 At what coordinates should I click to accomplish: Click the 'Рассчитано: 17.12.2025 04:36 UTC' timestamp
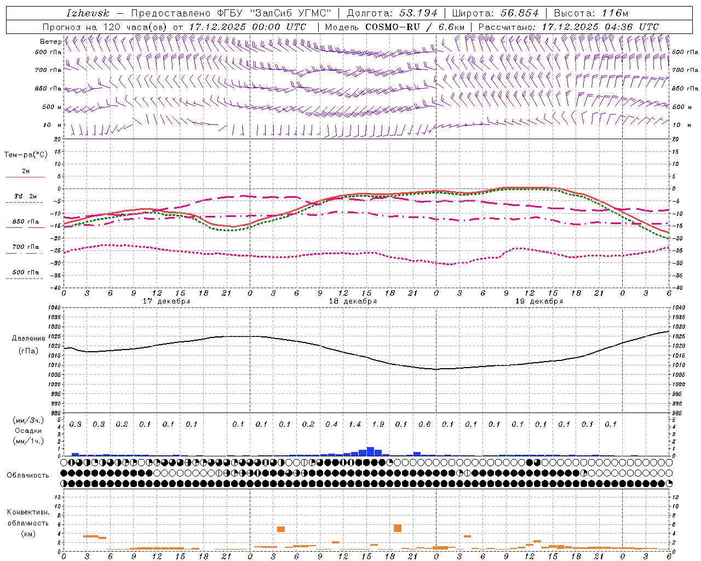pos(568,27)
